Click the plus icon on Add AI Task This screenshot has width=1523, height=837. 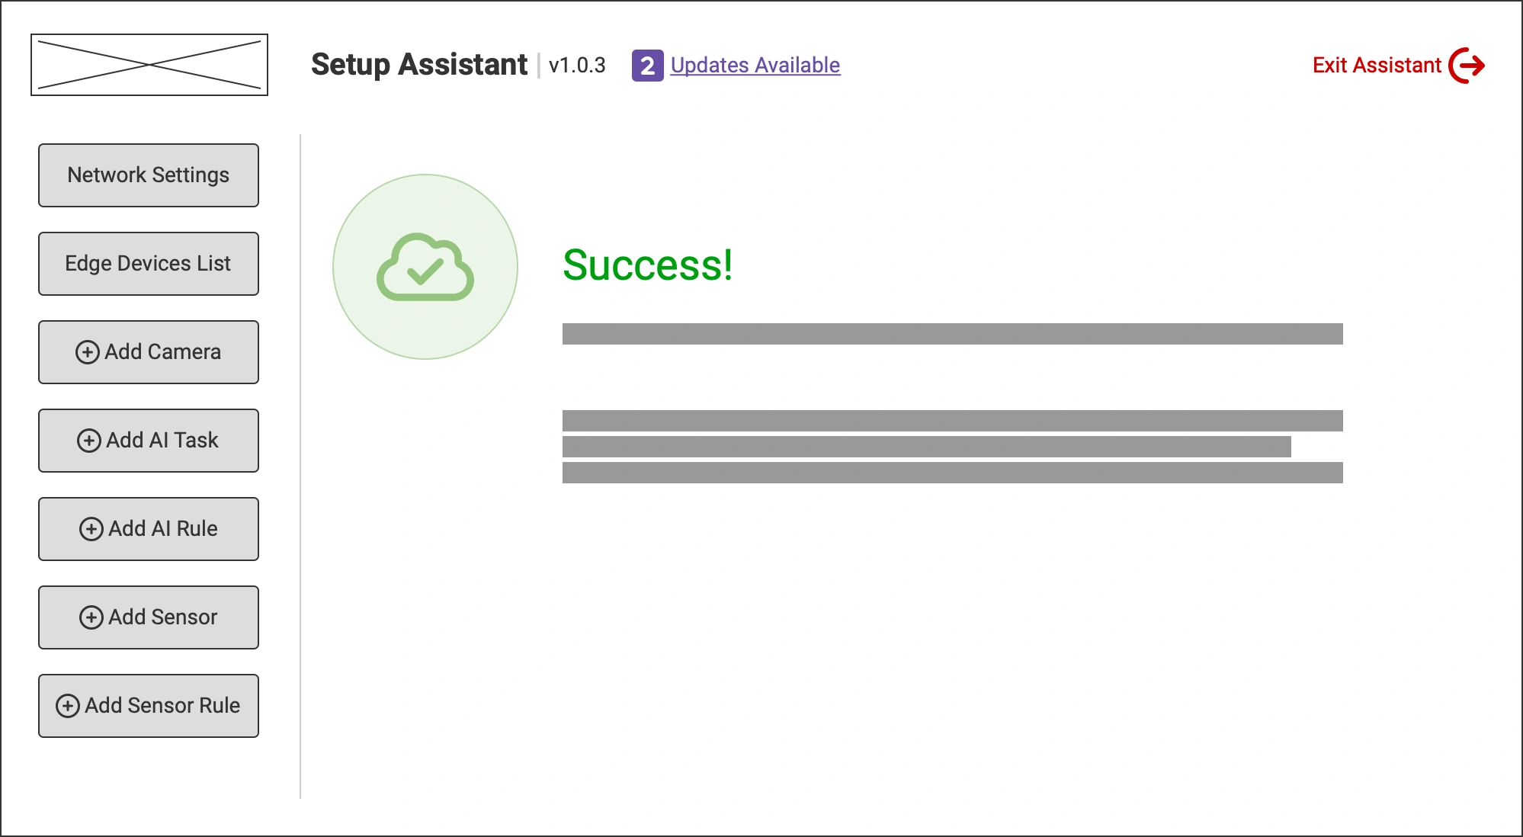point(88,441)
